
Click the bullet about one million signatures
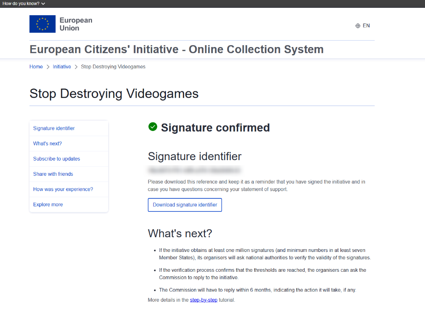(265, 254)
